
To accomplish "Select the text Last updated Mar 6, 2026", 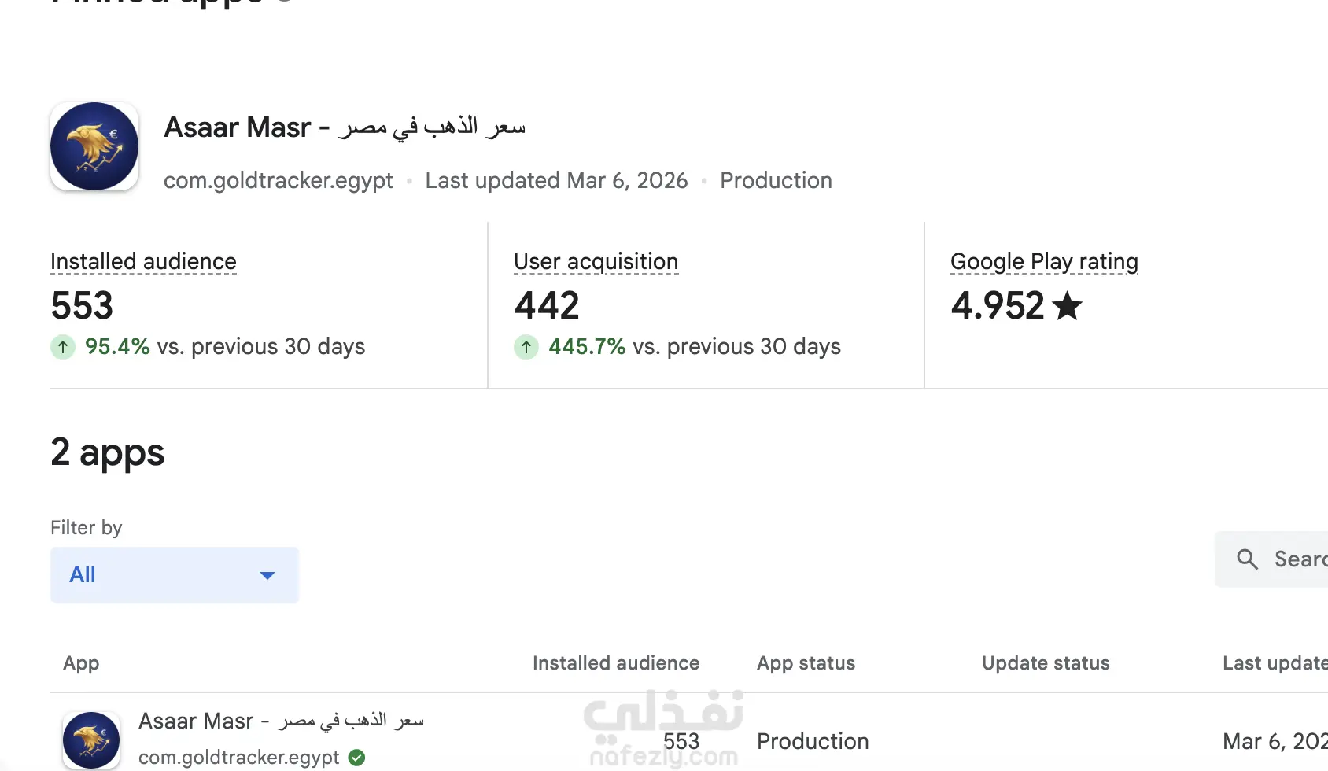I will 556,181.
